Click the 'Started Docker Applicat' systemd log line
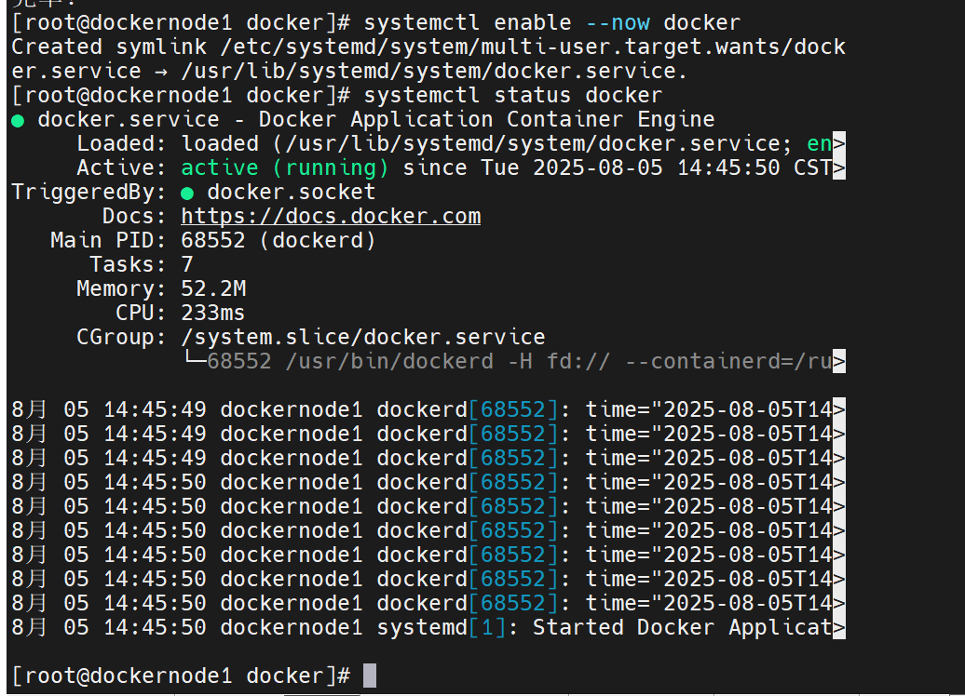The image size is (965, 696). point(428,628)
